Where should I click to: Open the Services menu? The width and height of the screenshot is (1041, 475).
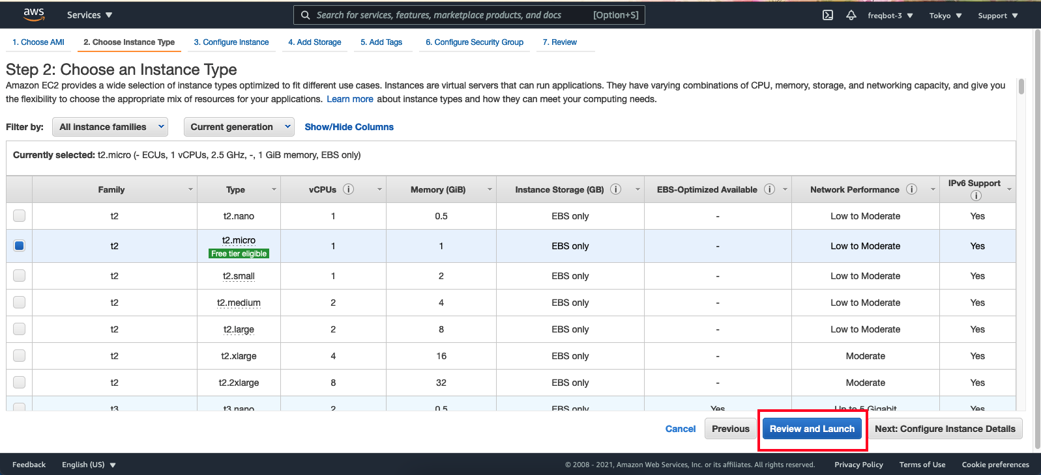click(x=89, y=15)
